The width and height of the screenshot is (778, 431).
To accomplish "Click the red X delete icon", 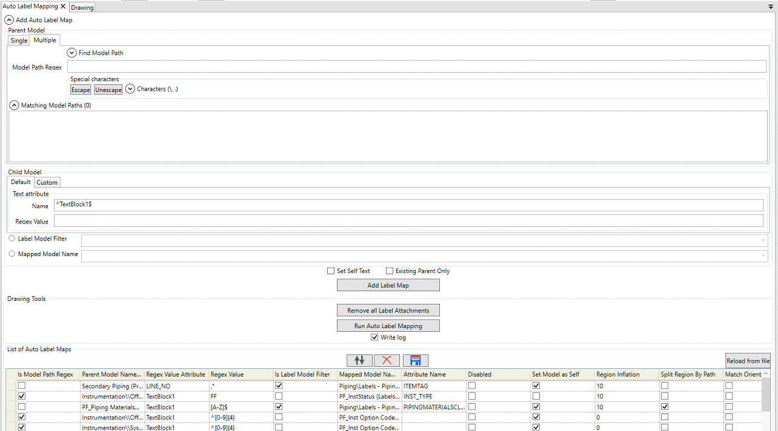I will 387,360.
